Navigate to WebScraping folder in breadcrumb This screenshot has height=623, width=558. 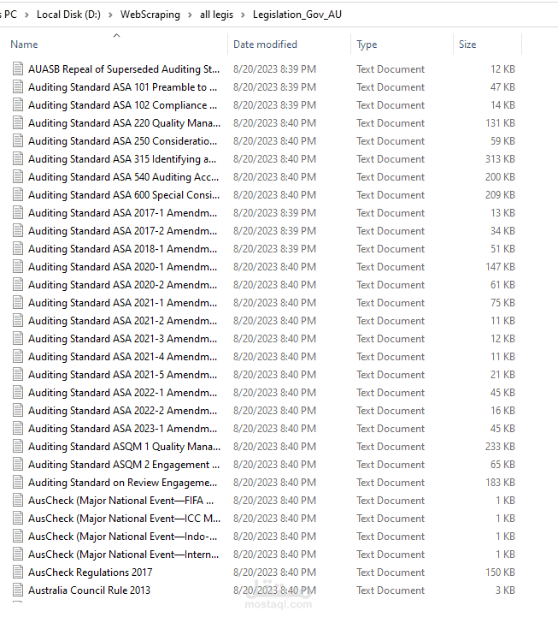pos(150,15)
